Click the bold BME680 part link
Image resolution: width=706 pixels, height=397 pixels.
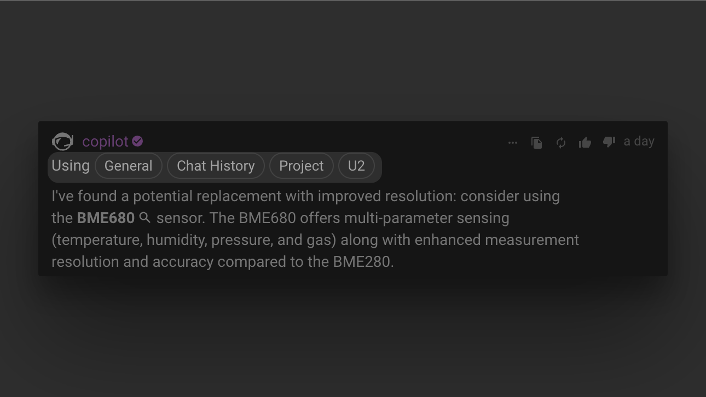pos(106,218)
